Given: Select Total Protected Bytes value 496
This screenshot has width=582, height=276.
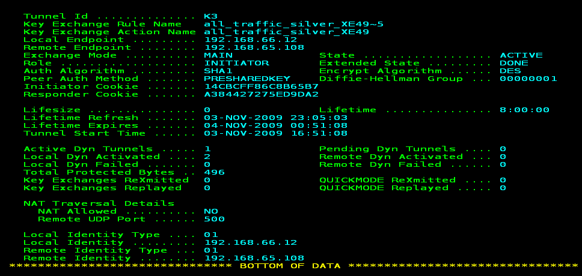Looking at the screenshot, I should (x=215, y=172).
